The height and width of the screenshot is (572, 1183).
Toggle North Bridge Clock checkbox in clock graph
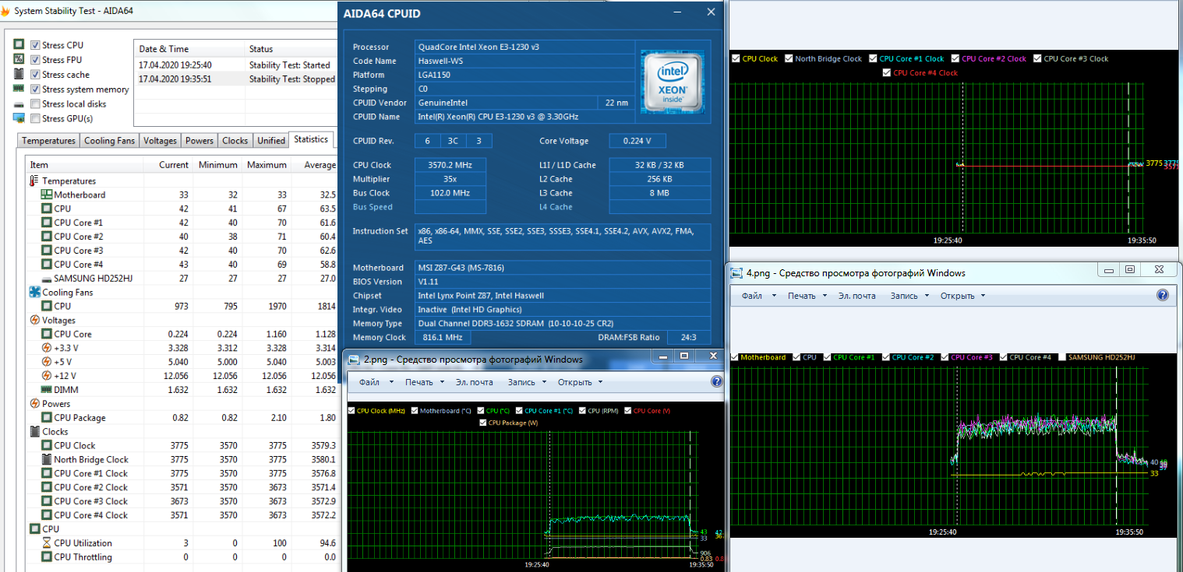(x=789, y=58)
